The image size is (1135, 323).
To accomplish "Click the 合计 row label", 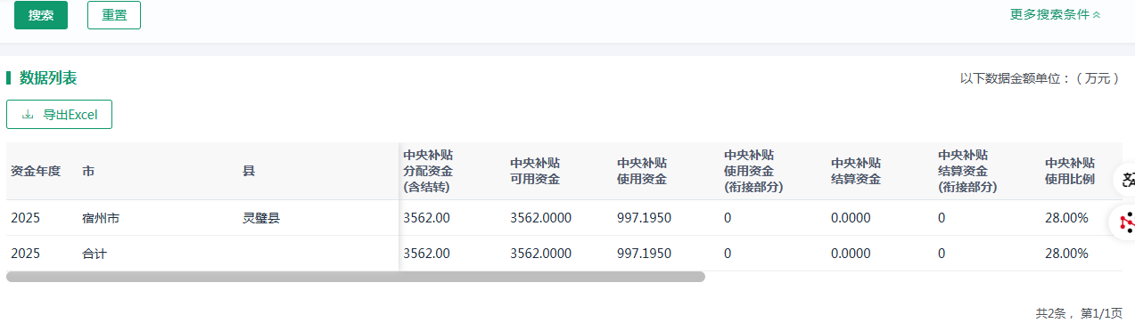I will click(x=95, y=254).
